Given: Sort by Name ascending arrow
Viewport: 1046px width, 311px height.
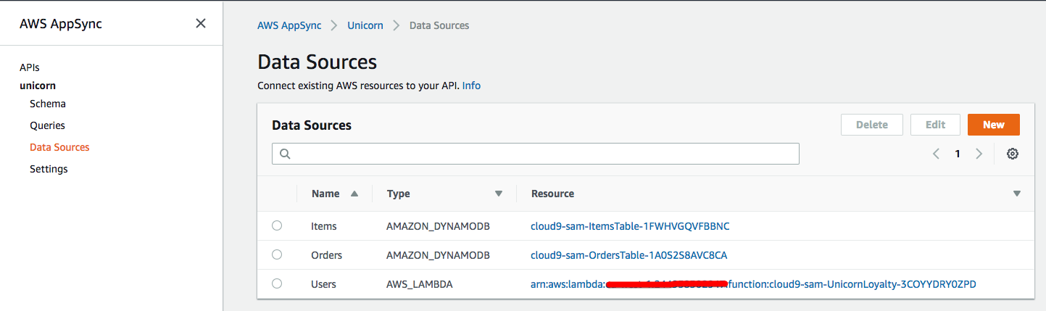Looking at the screenshot, I should pyautogui.click(x=354, y=194).
